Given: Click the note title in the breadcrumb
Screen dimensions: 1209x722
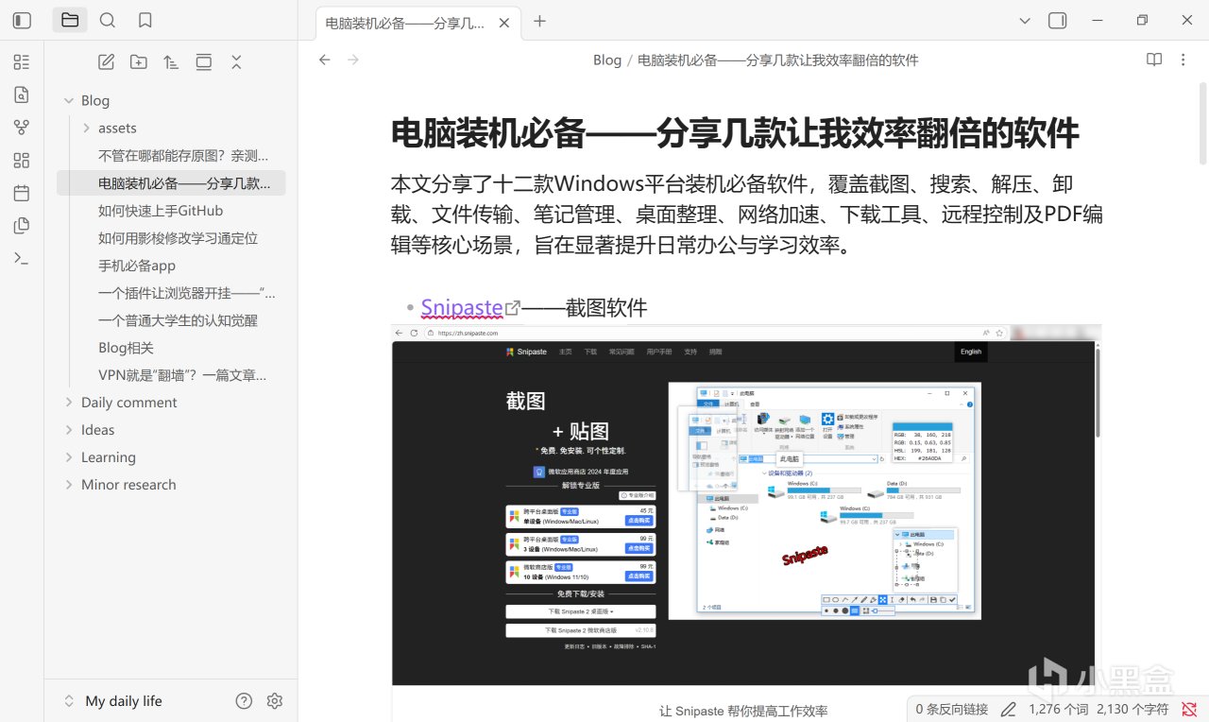Looking at the screenshot, I should pyautogui.click(x=778, y=60).
